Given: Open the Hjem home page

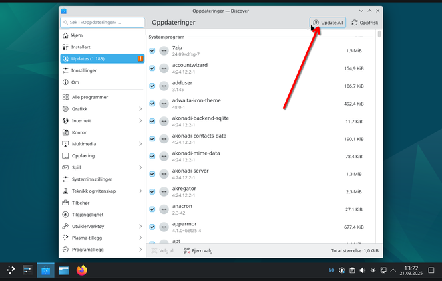Looking at the screenshot, I should [77, 35].
